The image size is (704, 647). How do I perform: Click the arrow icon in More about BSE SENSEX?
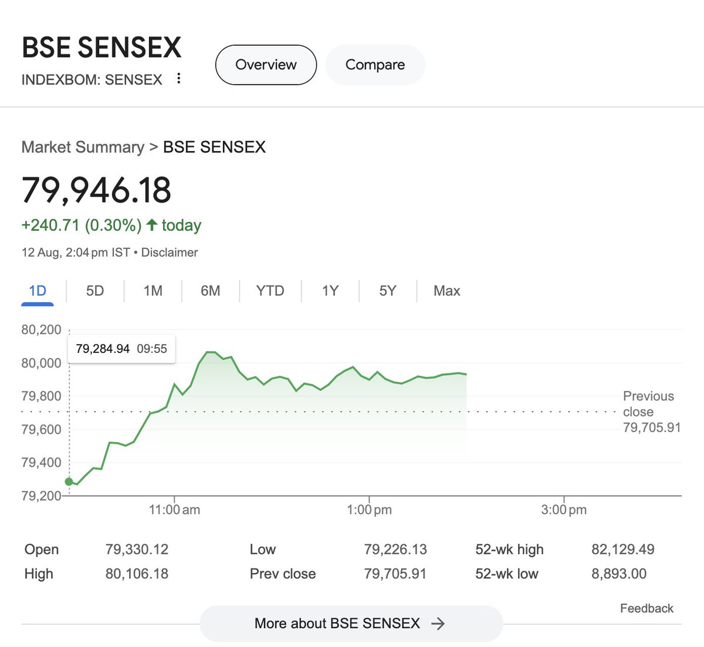tap(438, 624)
